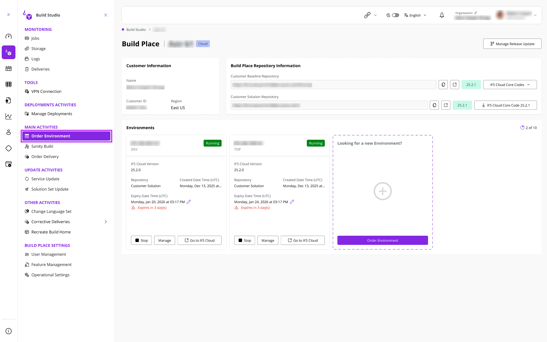Image resolution: width=547 pixels, height=342 pixels.
Task: Open the dashboard gauge icon in rail
Action: pos(9,36)
